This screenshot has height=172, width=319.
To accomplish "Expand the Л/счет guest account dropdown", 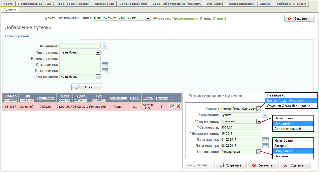I will [x=148, y=18].
